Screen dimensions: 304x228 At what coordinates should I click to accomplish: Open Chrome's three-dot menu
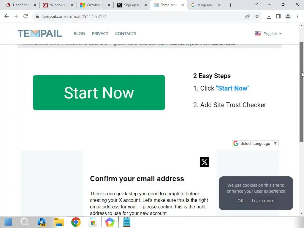[297, 17]
